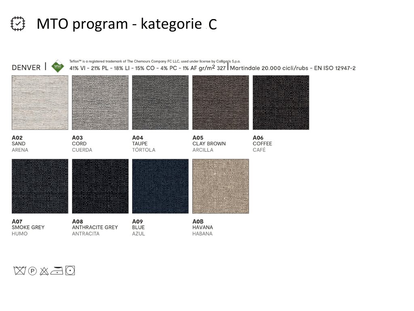Click the do-not-wash care symbol
The image size is (414, 311).
(20, 271)
